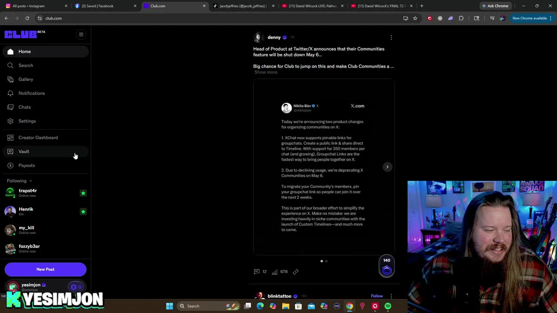The width and height of the screenshot is (557, 313).
Task: Go back in browser history
Action: click(6, 18)
